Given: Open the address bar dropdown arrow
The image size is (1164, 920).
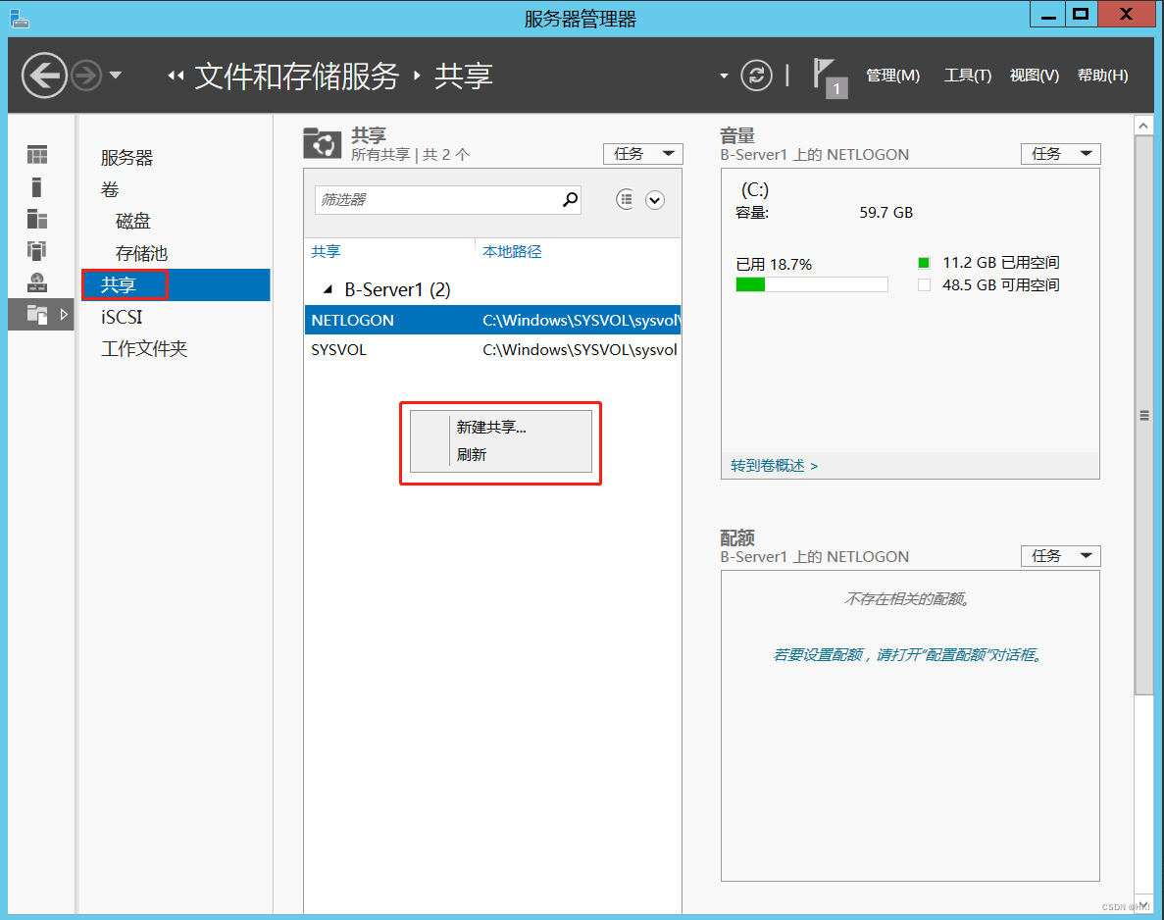Looking at the screenshot, I should point(724,76).
